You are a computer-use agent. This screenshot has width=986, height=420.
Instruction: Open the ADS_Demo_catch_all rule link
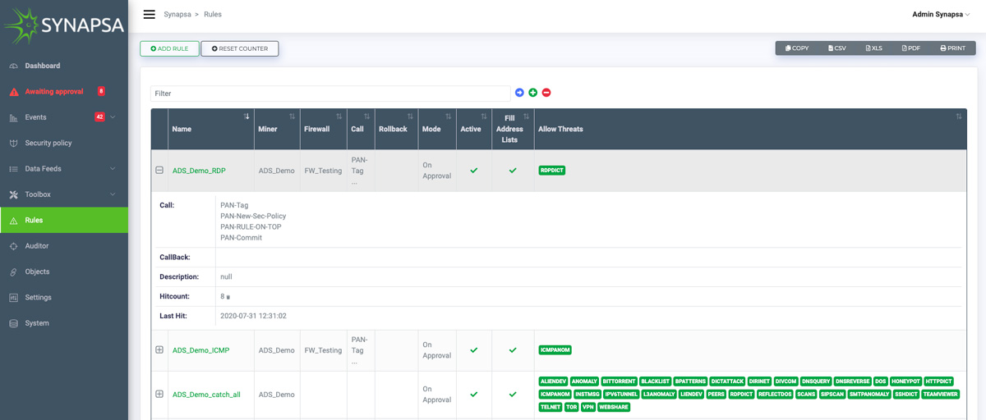click(206, 395)
